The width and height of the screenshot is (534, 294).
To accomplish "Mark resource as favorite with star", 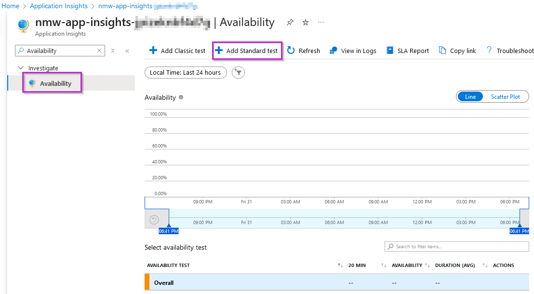I will (x=306, y=23).
